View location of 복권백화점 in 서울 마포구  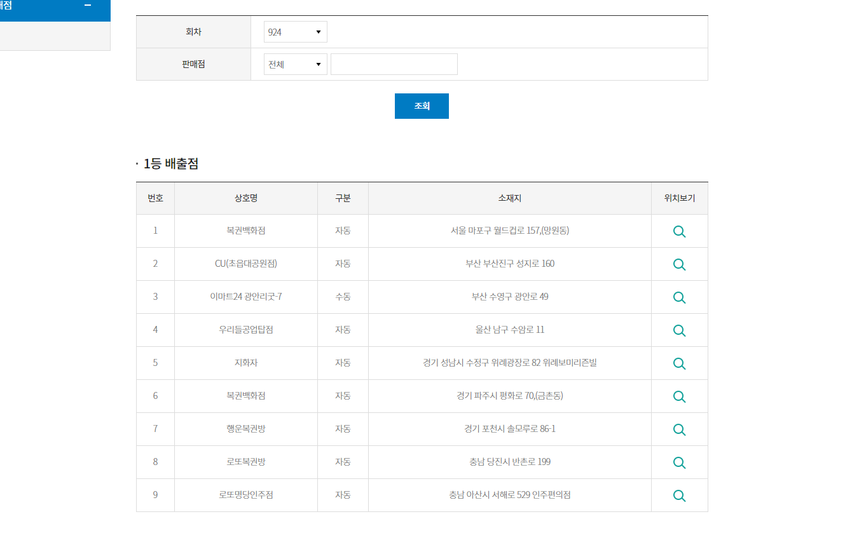[x=679, y=231]
